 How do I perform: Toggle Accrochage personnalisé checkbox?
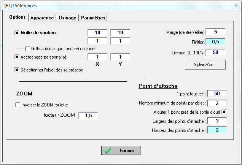click(17, 57)
